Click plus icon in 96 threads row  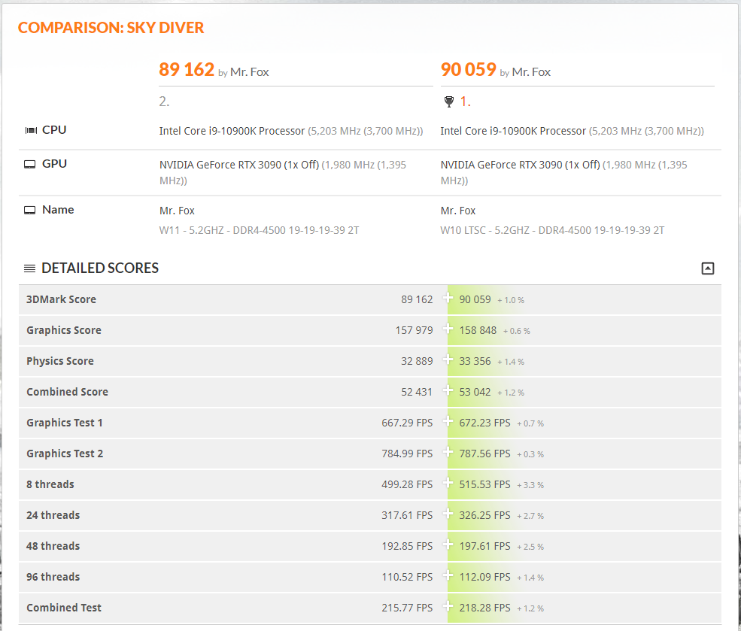click(x=448, y=575)
